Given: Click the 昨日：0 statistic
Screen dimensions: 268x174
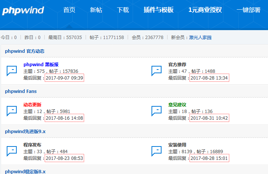Looking at the screenshot, I should point(32,38).
